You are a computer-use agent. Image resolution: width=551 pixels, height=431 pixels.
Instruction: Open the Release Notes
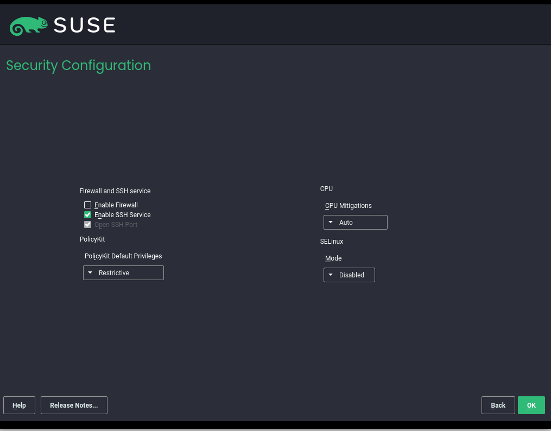tap(74, 405)
